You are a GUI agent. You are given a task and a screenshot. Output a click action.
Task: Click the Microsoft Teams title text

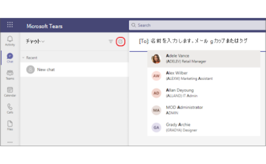[x=44, y=26]
